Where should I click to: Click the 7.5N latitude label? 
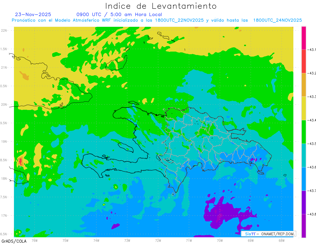(x=4, y=197)
